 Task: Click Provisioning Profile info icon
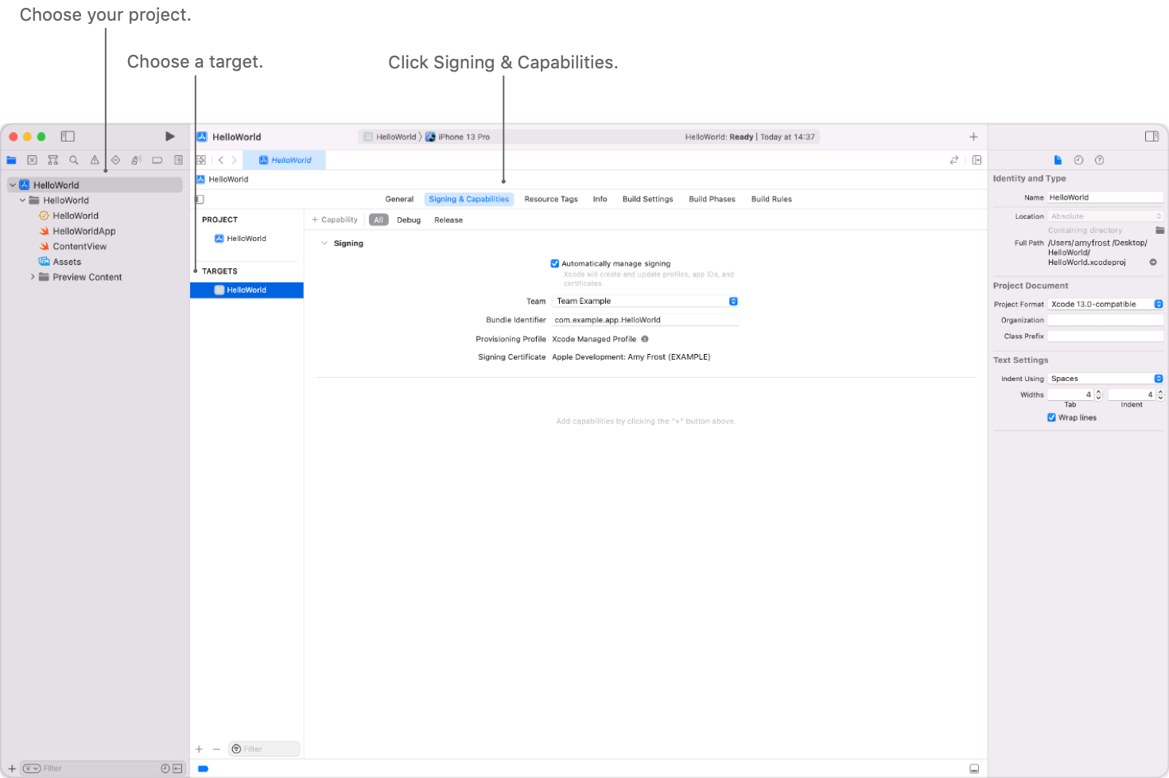coord(645,339)
